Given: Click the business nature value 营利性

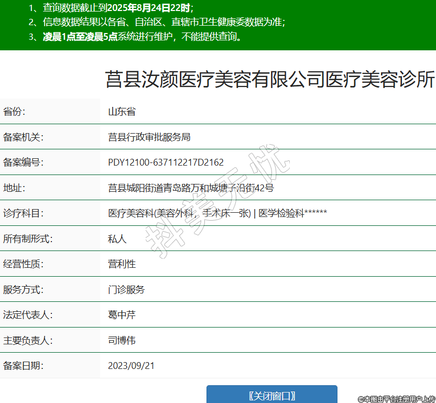Looking at the screenshot, I should pyautogui.click(x=122, y=264).
